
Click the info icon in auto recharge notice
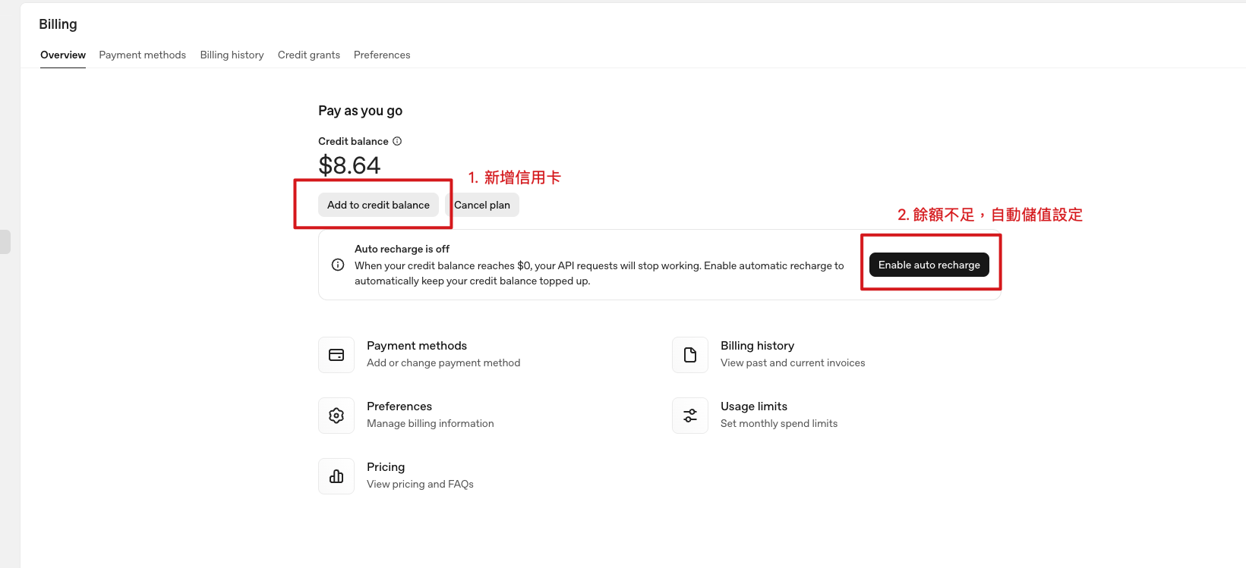338,265
